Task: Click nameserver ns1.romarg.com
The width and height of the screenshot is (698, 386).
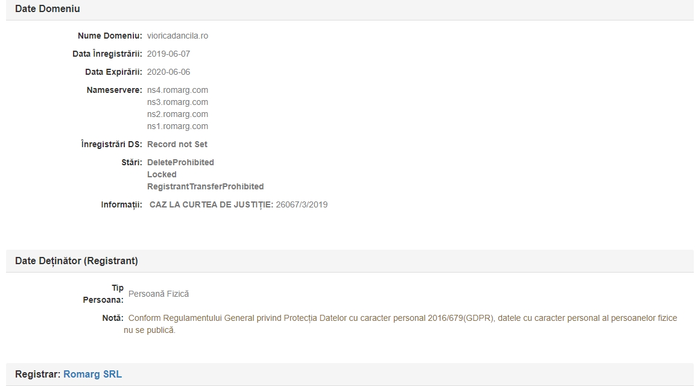Action: click(177, 126)
